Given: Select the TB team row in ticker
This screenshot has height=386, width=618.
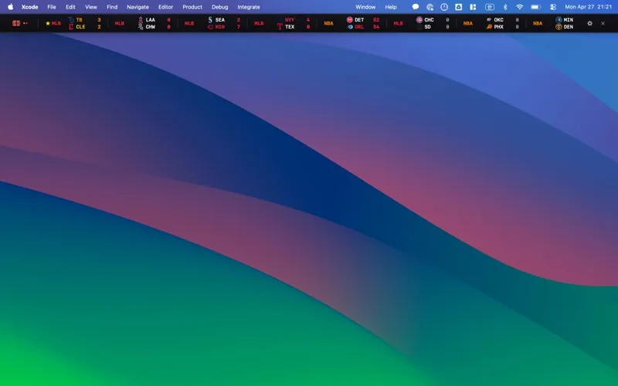Looking at the screenshot, I should click(84, 20).
